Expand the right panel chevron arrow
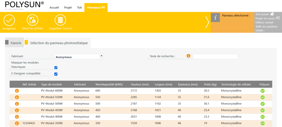Viewport: 282px width, 127px height. (x=207, y=22)
